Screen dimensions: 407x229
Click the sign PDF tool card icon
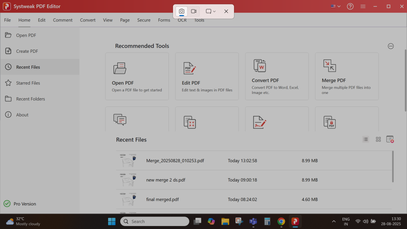[x=260, y=122]
